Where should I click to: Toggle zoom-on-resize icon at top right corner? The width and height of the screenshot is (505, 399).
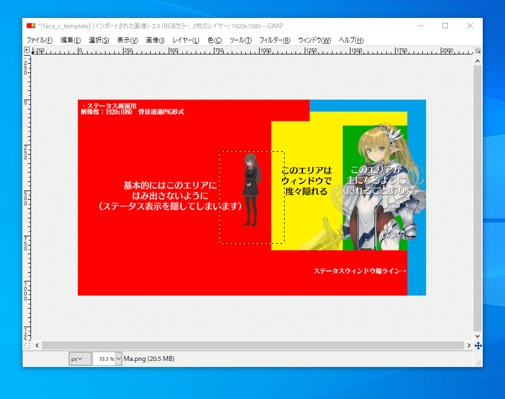[478, 51]
